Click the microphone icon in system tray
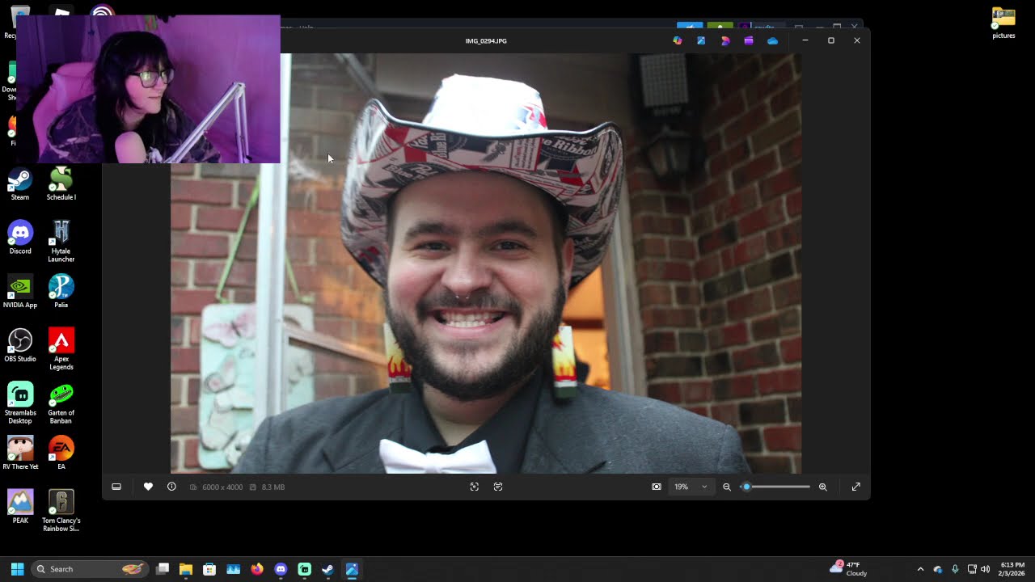This screenshot has height=582, width=1035. pyautogui.click(x=955, y=569)
